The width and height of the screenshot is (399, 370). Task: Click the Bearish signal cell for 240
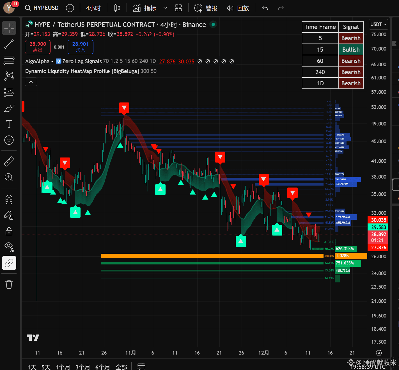(x=351, y=72)
